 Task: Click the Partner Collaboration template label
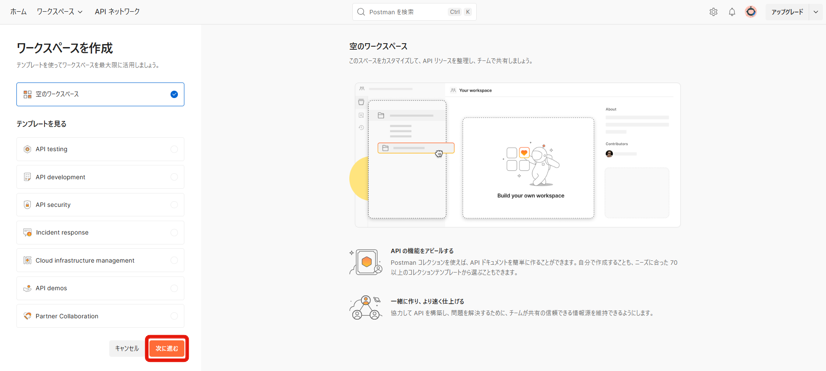67,316
